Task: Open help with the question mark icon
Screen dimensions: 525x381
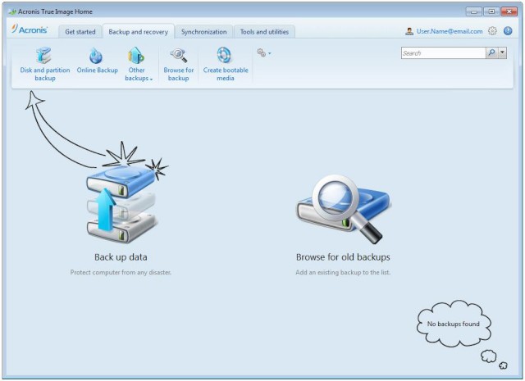Action: [508, 31]
